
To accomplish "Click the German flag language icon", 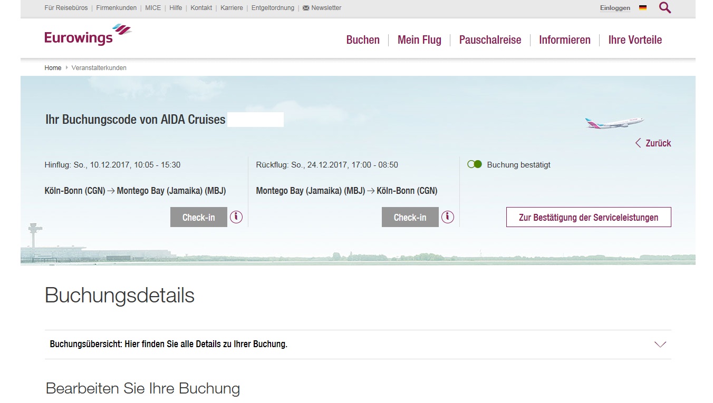I will pyautogui.click(x=642, y=8).
